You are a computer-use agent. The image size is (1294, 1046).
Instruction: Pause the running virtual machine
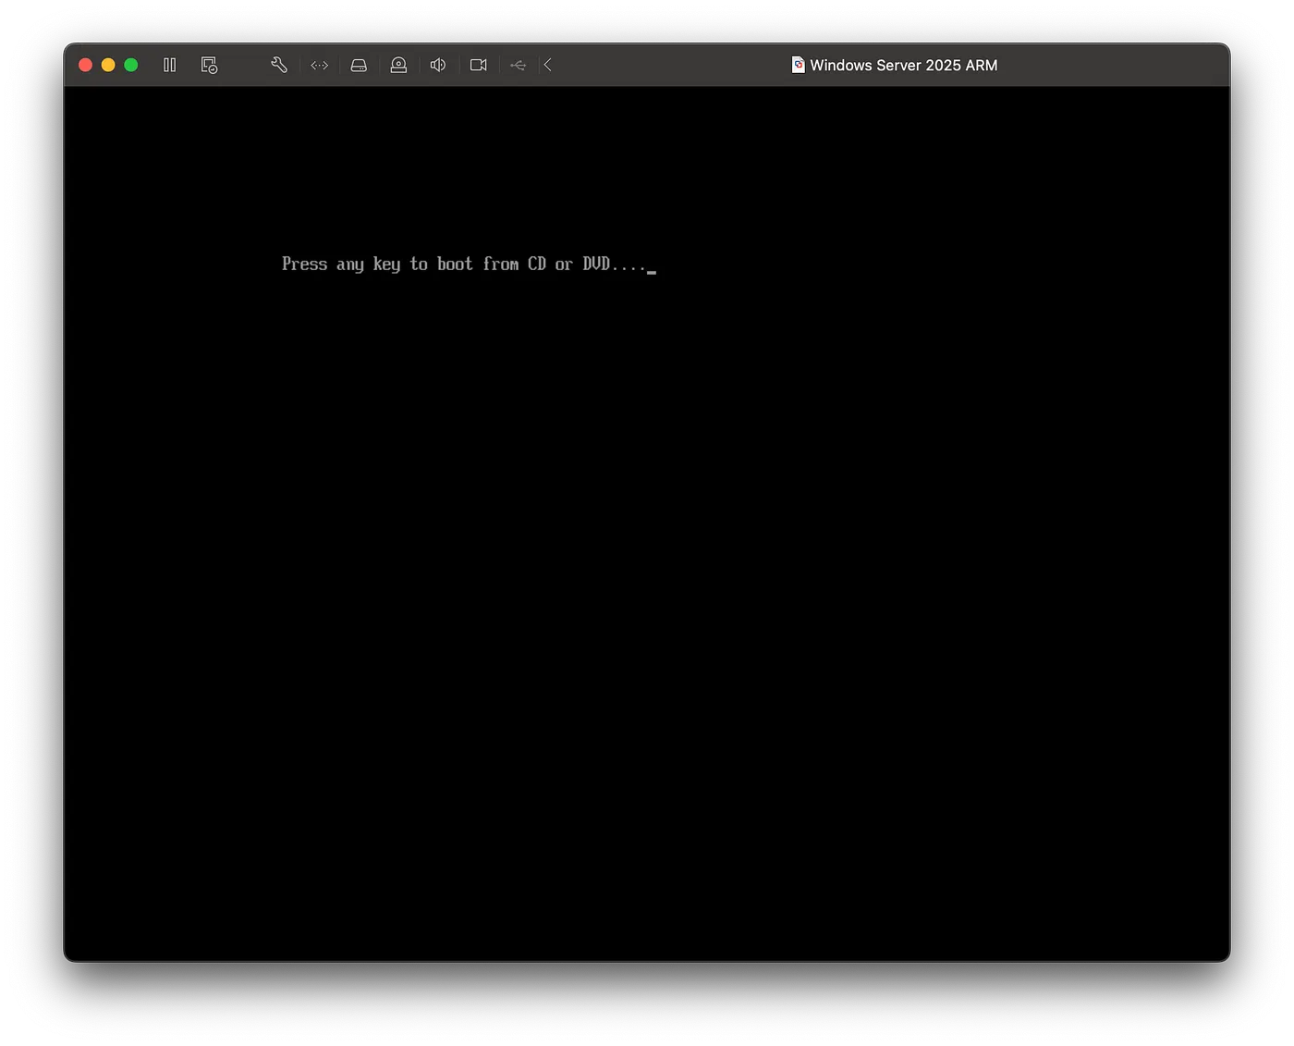click(x=170, y=65)
